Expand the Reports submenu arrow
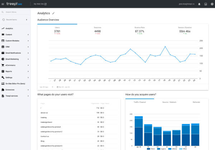Screen dimensions: 215x150 tap(28, 71)
